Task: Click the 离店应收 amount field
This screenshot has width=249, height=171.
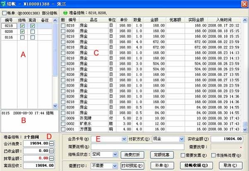Action: (x=39, y=166)
